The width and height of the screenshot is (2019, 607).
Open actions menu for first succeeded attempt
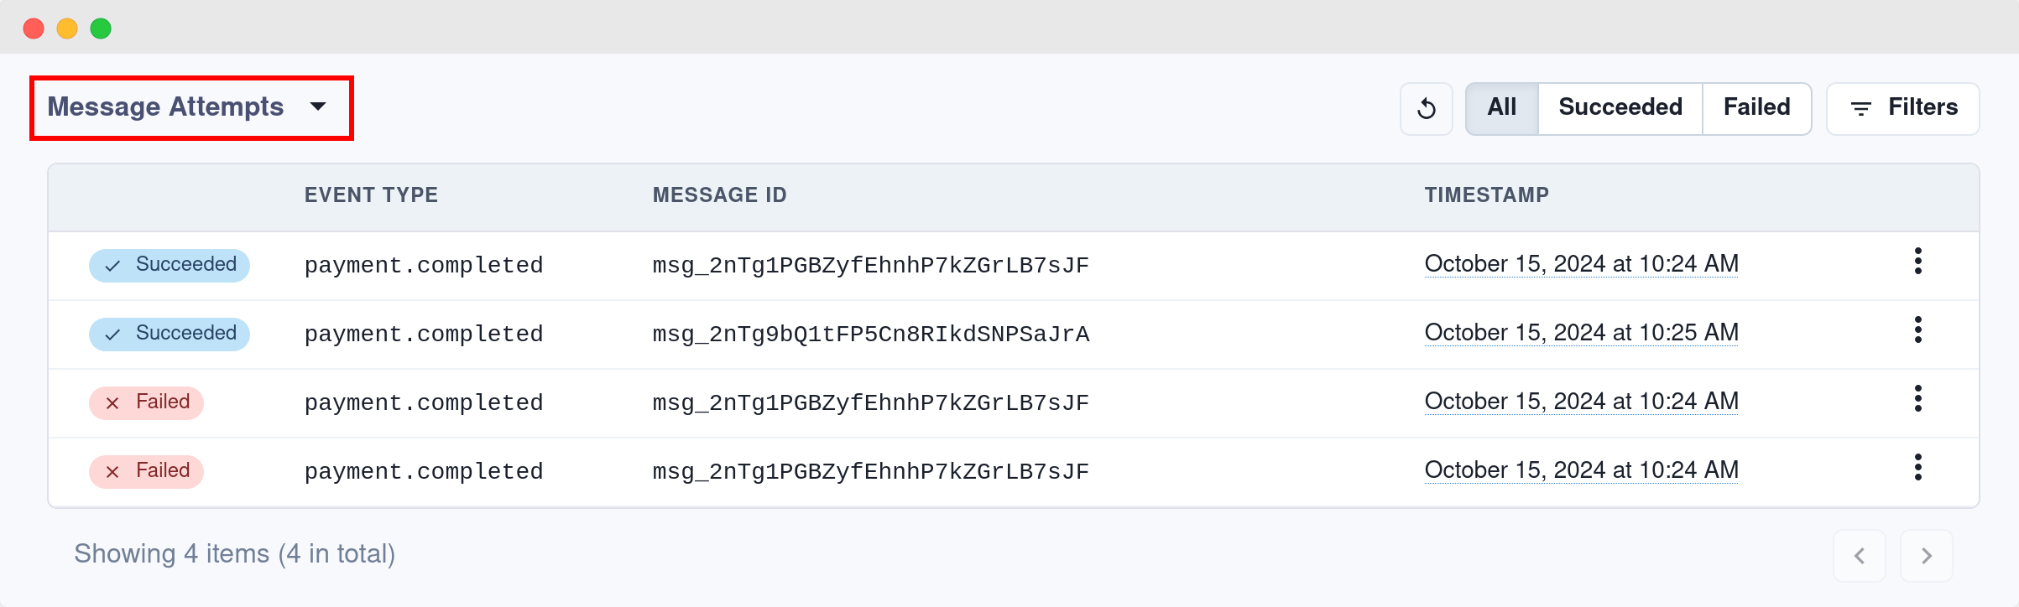tap(1919, 262)
